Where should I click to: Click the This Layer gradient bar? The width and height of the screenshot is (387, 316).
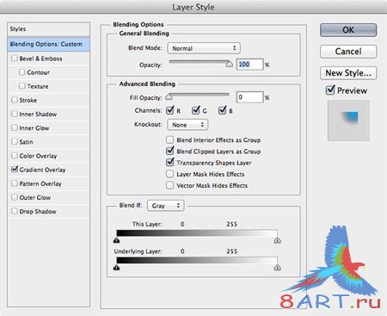click(197, 232)
